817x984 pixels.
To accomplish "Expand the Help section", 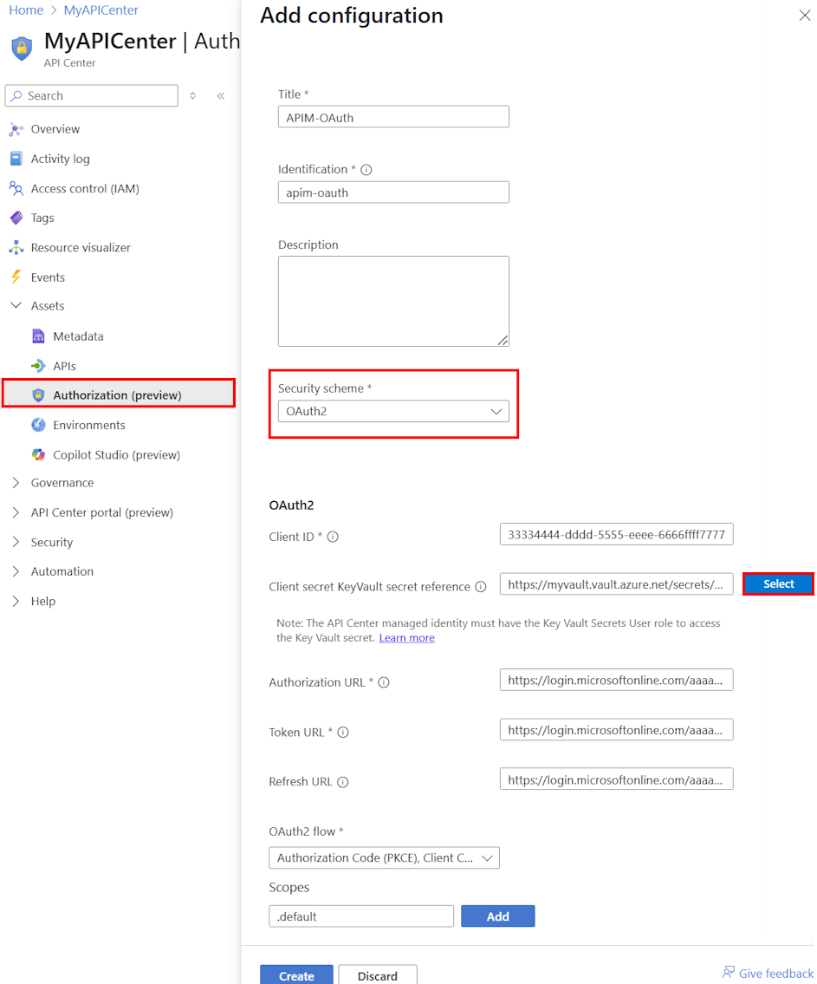I will pyautogui.click(x=16, y=601).
